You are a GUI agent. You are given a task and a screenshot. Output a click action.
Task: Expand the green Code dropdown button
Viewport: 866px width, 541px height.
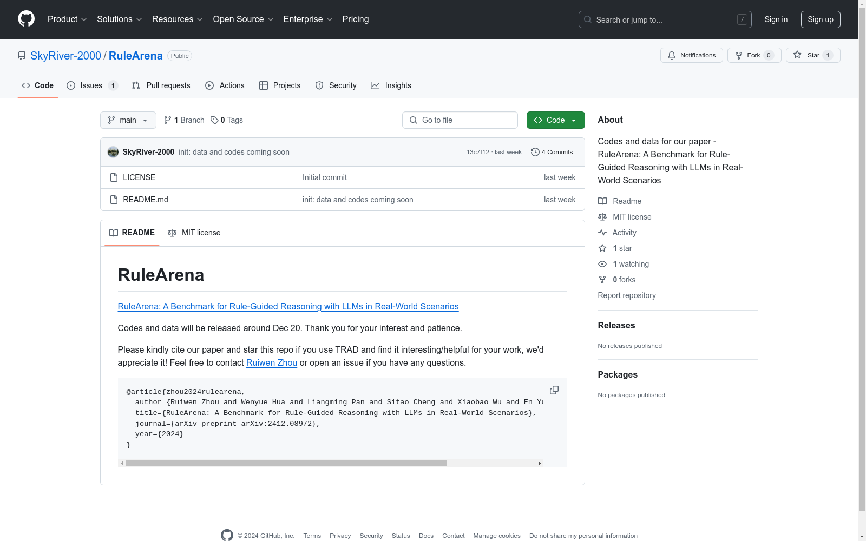555,120
